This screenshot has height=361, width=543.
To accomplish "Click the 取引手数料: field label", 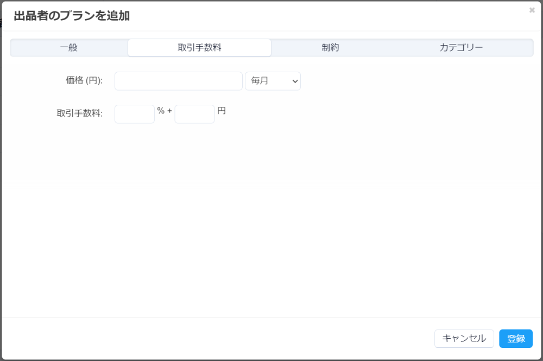I will (x=80, y=113).
